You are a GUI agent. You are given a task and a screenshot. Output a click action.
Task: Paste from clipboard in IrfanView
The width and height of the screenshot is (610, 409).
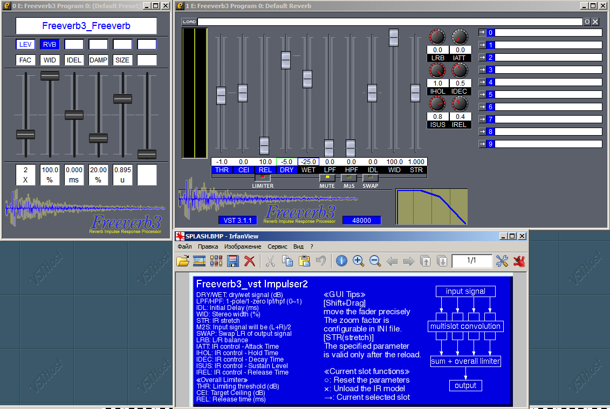point(304,261)
